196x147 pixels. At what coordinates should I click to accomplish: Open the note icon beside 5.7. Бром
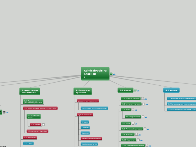point(133,123)
